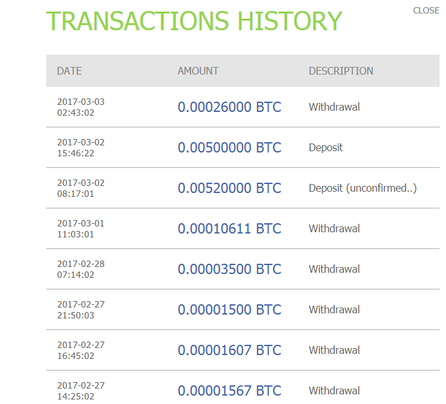
Task: Select the 2017-02-28 07:14:02 date
Action: [80, 269]
